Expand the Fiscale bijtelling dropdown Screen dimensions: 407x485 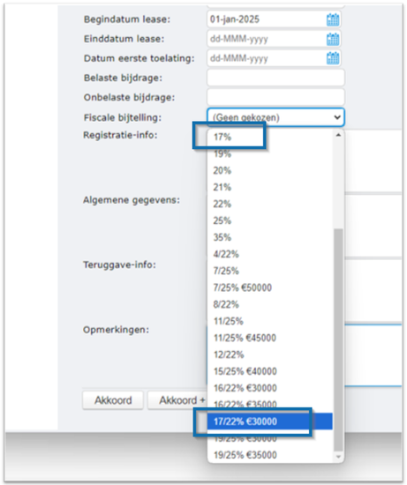tap(275, 117)
